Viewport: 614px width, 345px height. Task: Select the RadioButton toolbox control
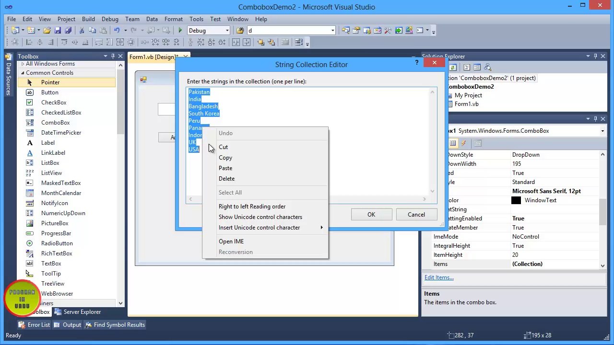coord(57,243)
